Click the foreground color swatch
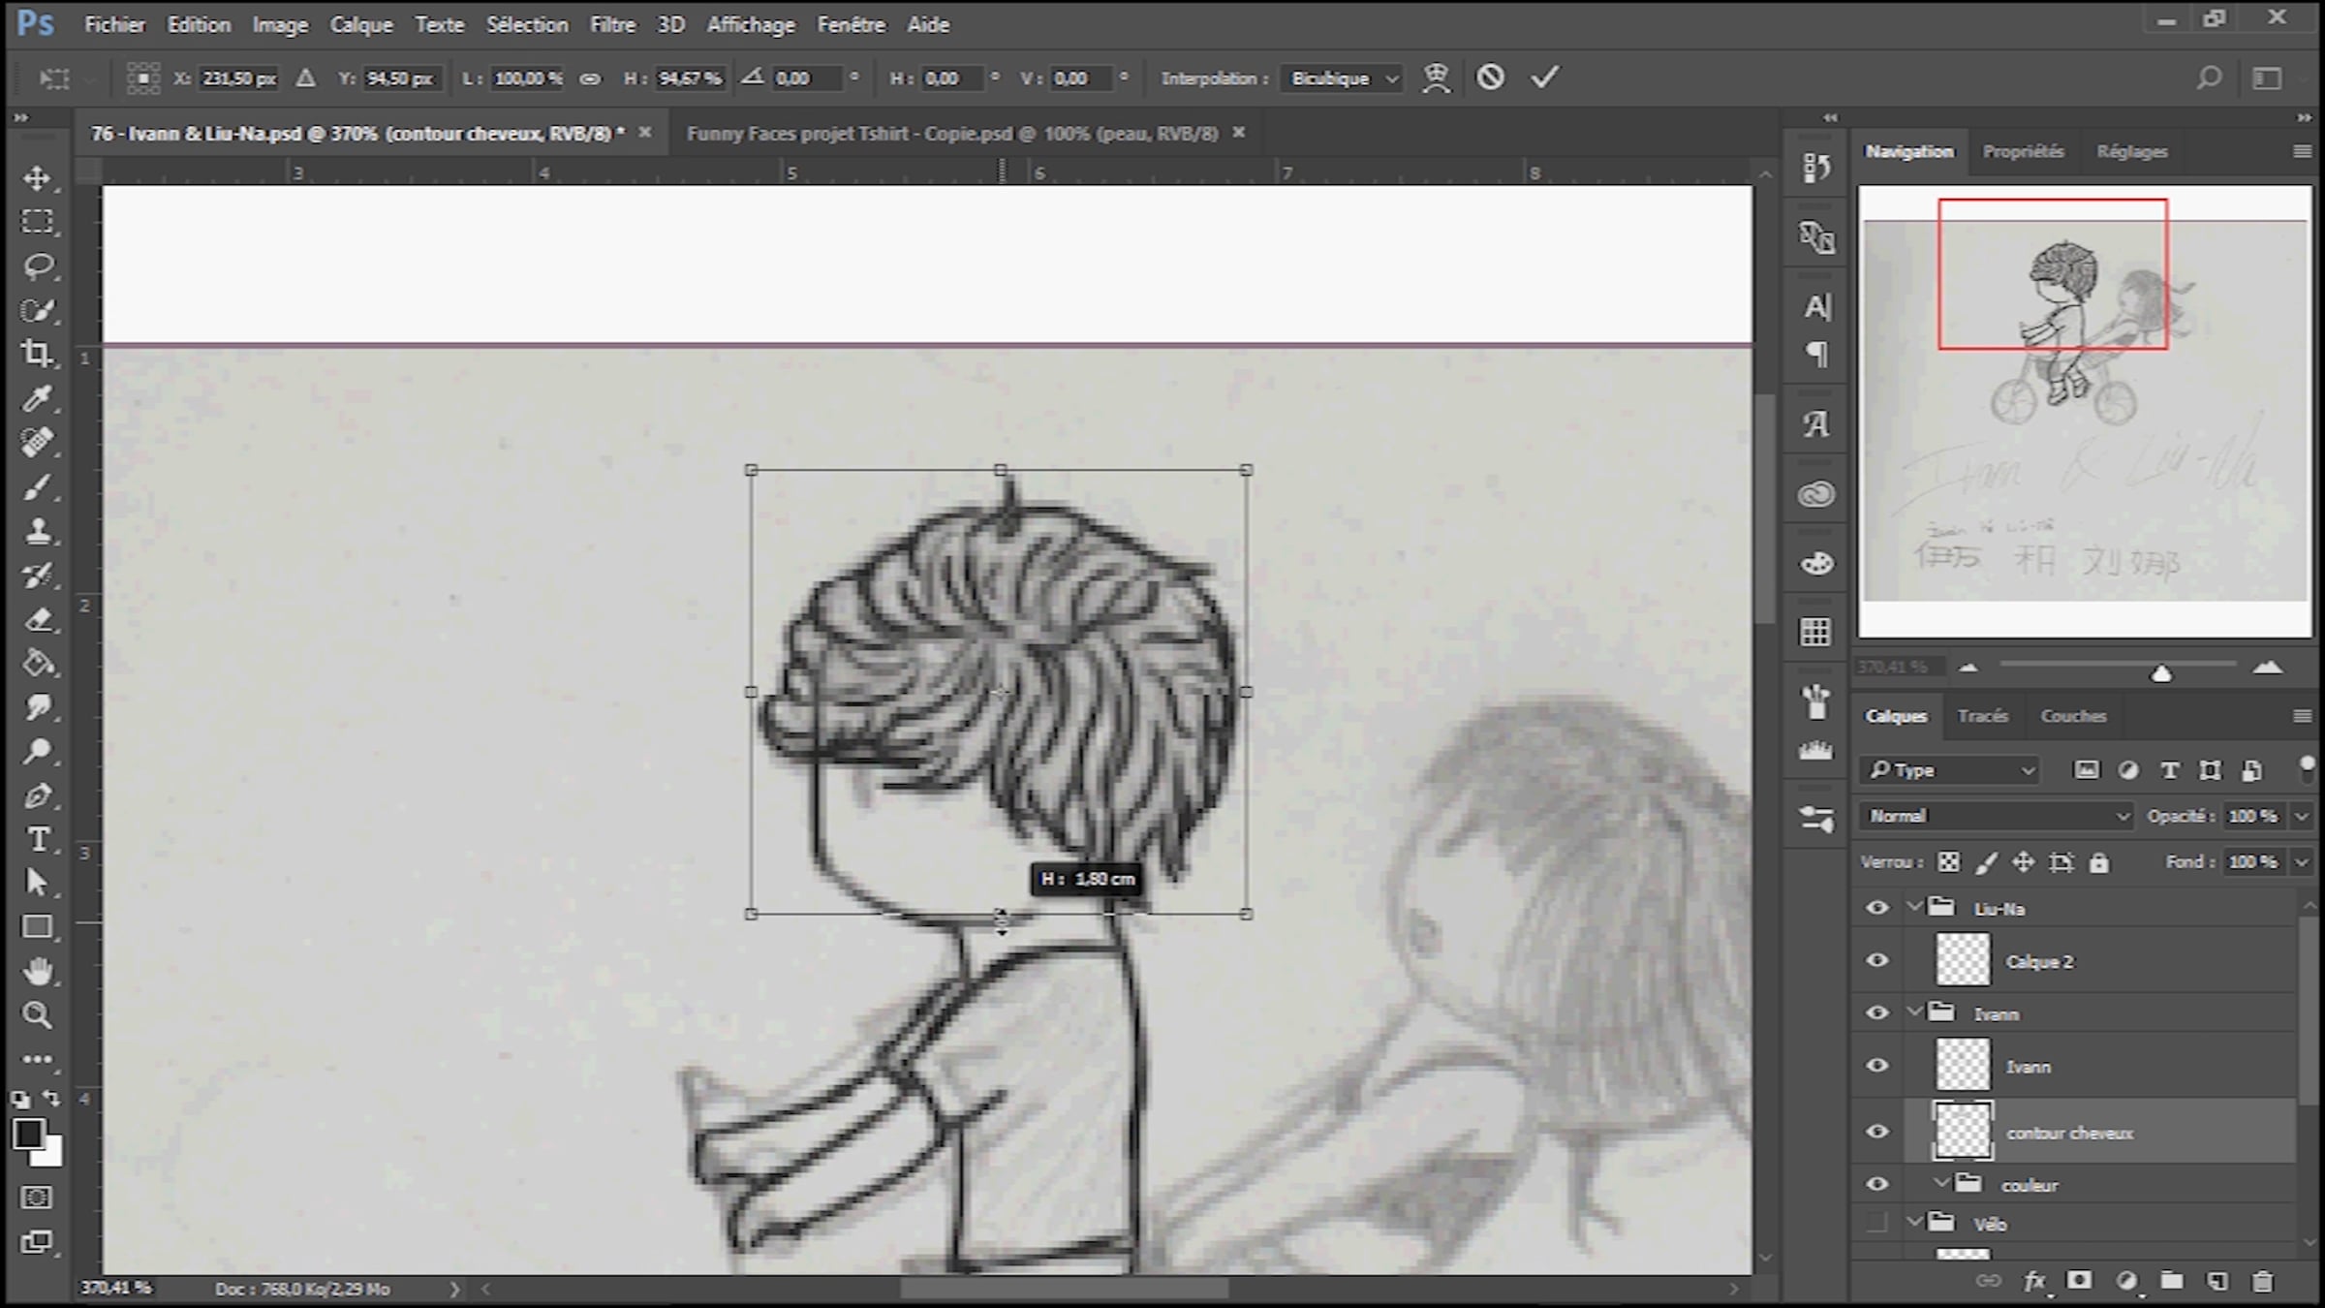This screenshot has width=2325, height=1308. click(x=28, y=1134)
